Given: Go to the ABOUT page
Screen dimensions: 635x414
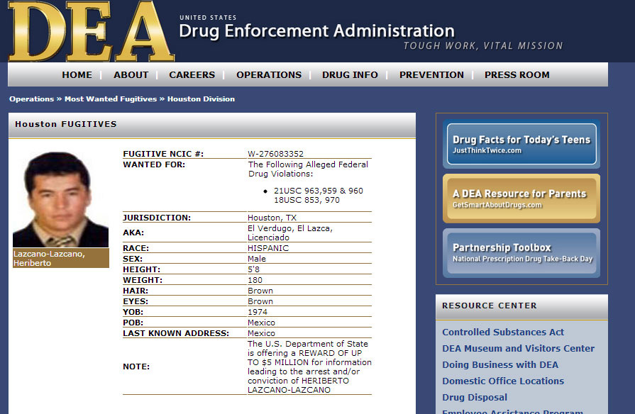Looking at the screenshot, I should pos(131,75).
